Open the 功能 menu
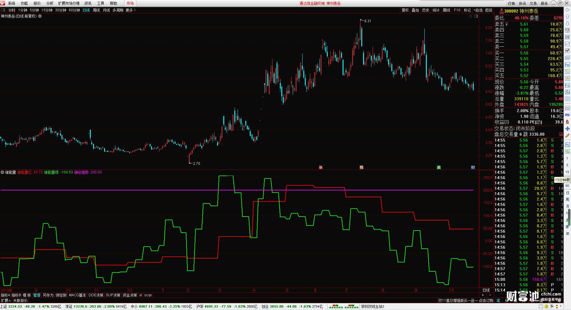The image size is (571, 310). [24, 3]
